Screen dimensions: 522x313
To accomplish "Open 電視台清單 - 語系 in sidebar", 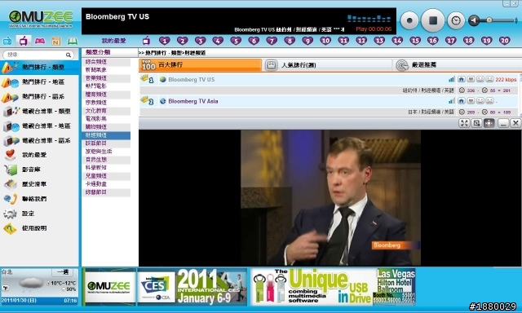I will click(39, 140).
